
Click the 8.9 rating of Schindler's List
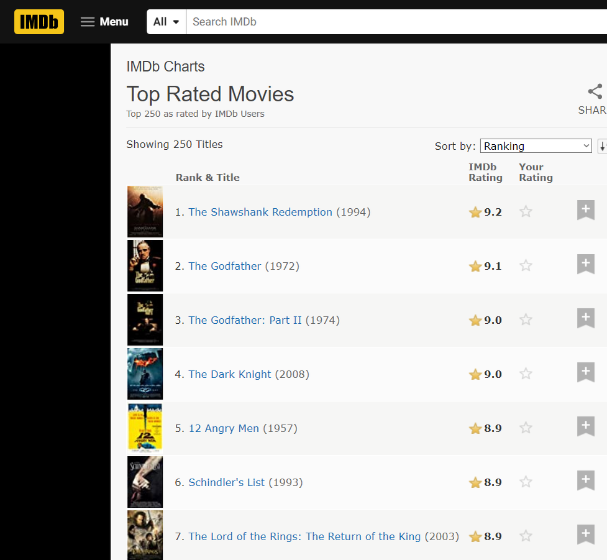point(493,482)
